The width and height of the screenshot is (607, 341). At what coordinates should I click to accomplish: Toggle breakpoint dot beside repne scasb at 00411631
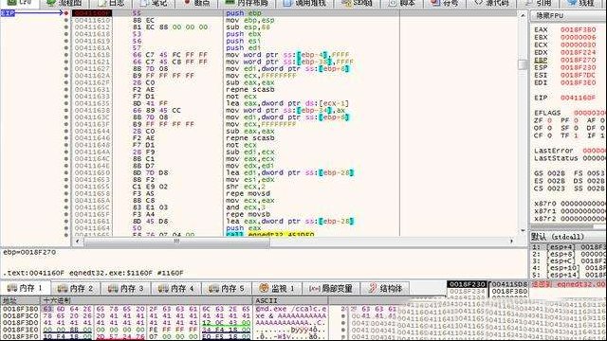[x=66, y=89]
